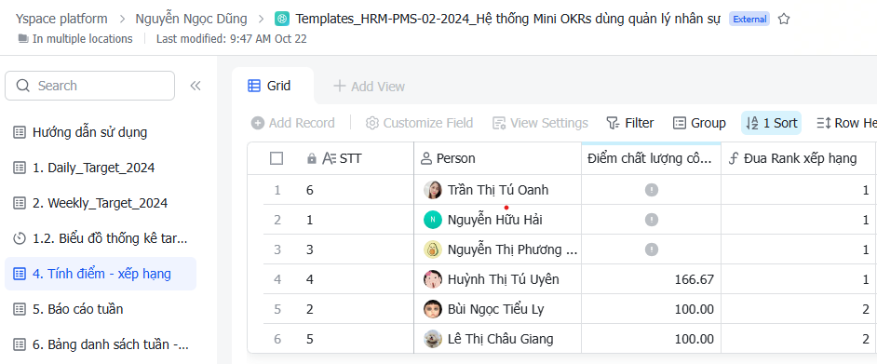The image size is (877, 364).
Task: Focus the sidebar Search field
Action: (x=89, y=86)
